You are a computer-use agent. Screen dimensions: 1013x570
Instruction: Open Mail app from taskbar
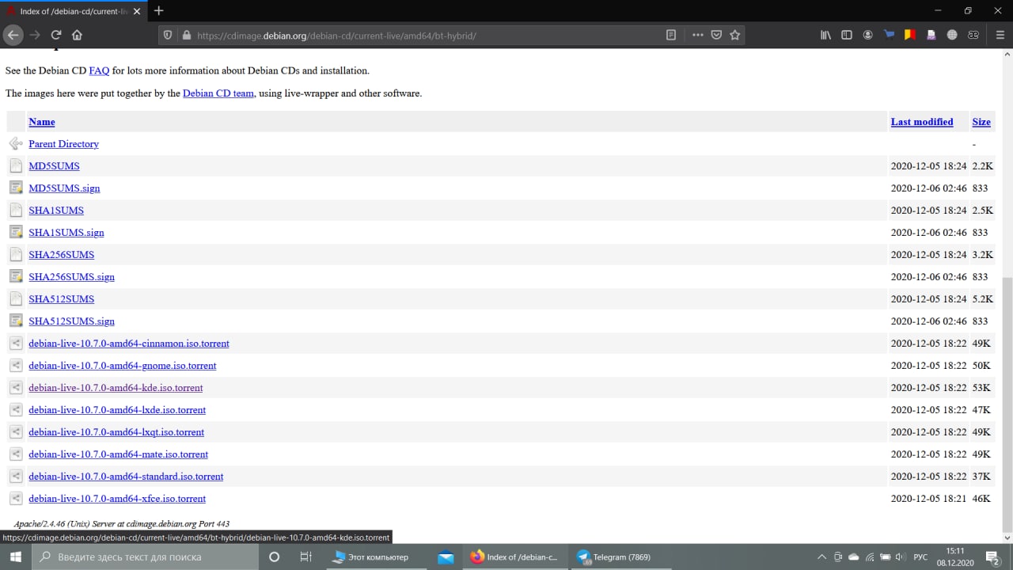(x=446, y=557)
